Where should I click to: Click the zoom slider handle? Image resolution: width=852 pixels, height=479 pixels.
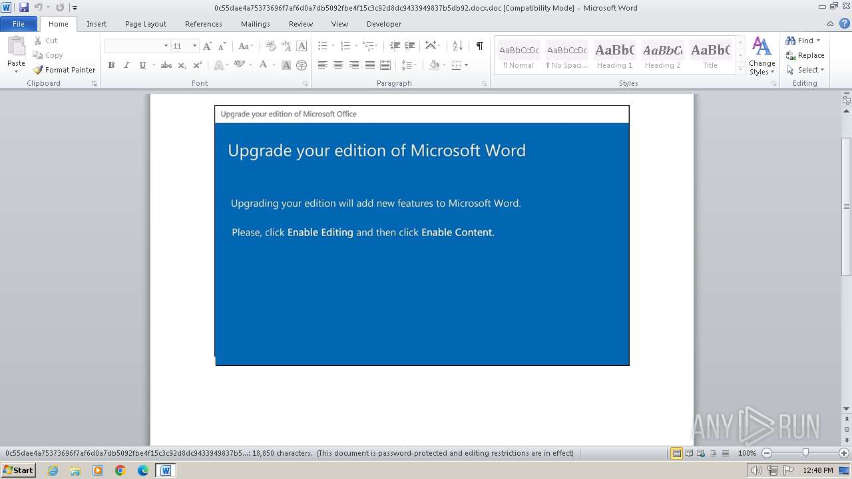click(x=805, y=453)
